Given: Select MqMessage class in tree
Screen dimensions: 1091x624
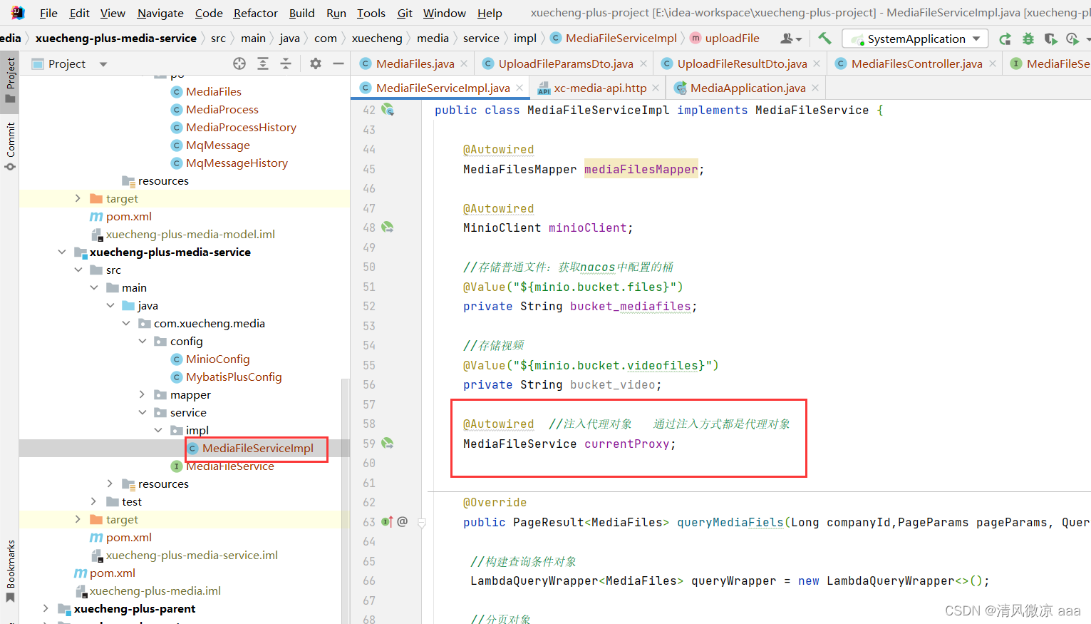Looking at the screenshot, I should 217,145.
